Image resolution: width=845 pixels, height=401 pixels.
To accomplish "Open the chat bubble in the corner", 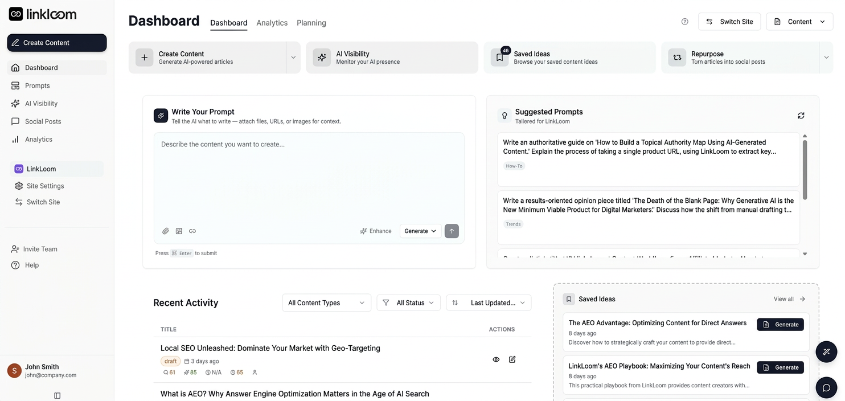I will coord(826,387).
